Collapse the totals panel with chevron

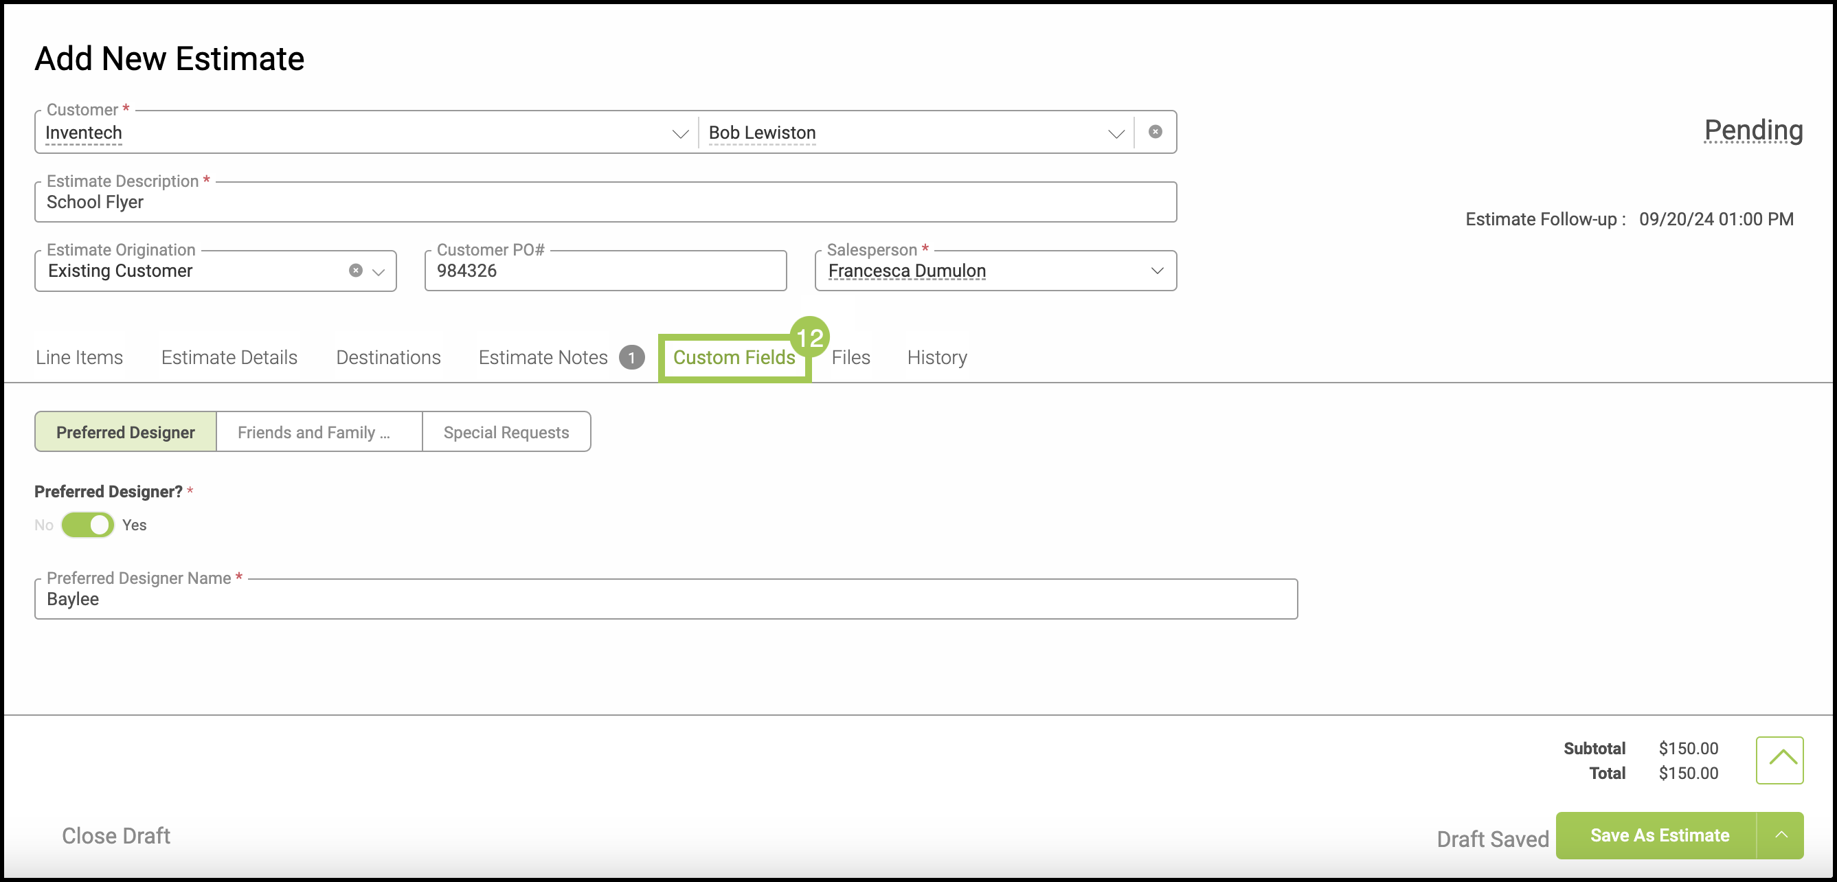1779,760
